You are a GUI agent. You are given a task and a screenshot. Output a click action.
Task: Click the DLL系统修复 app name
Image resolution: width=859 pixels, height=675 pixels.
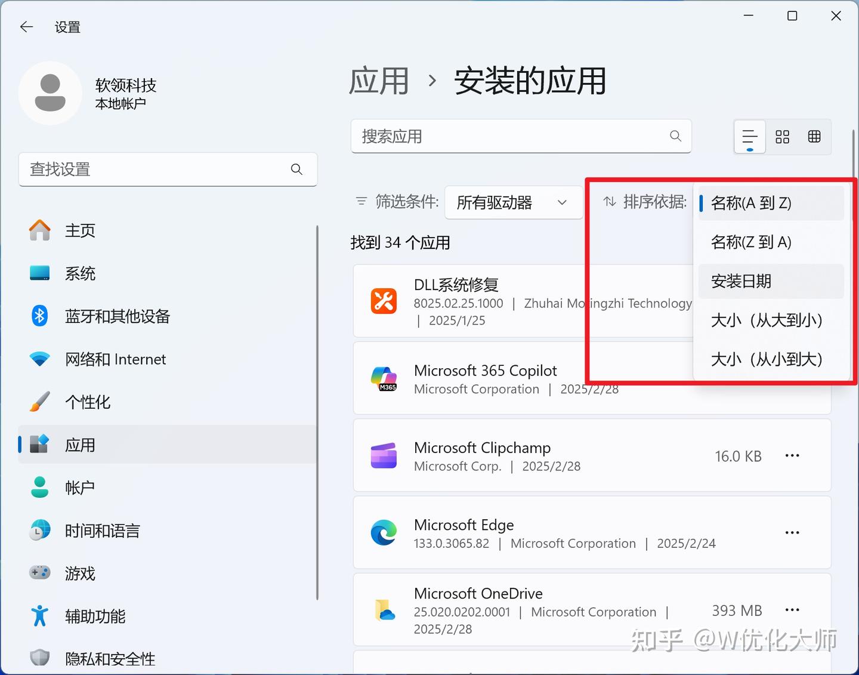(x=456, y=285)
